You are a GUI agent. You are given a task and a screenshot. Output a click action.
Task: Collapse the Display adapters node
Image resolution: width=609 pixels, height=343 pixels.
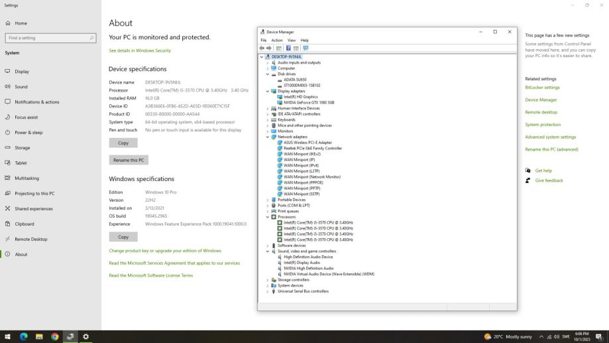tap(268, 91)
